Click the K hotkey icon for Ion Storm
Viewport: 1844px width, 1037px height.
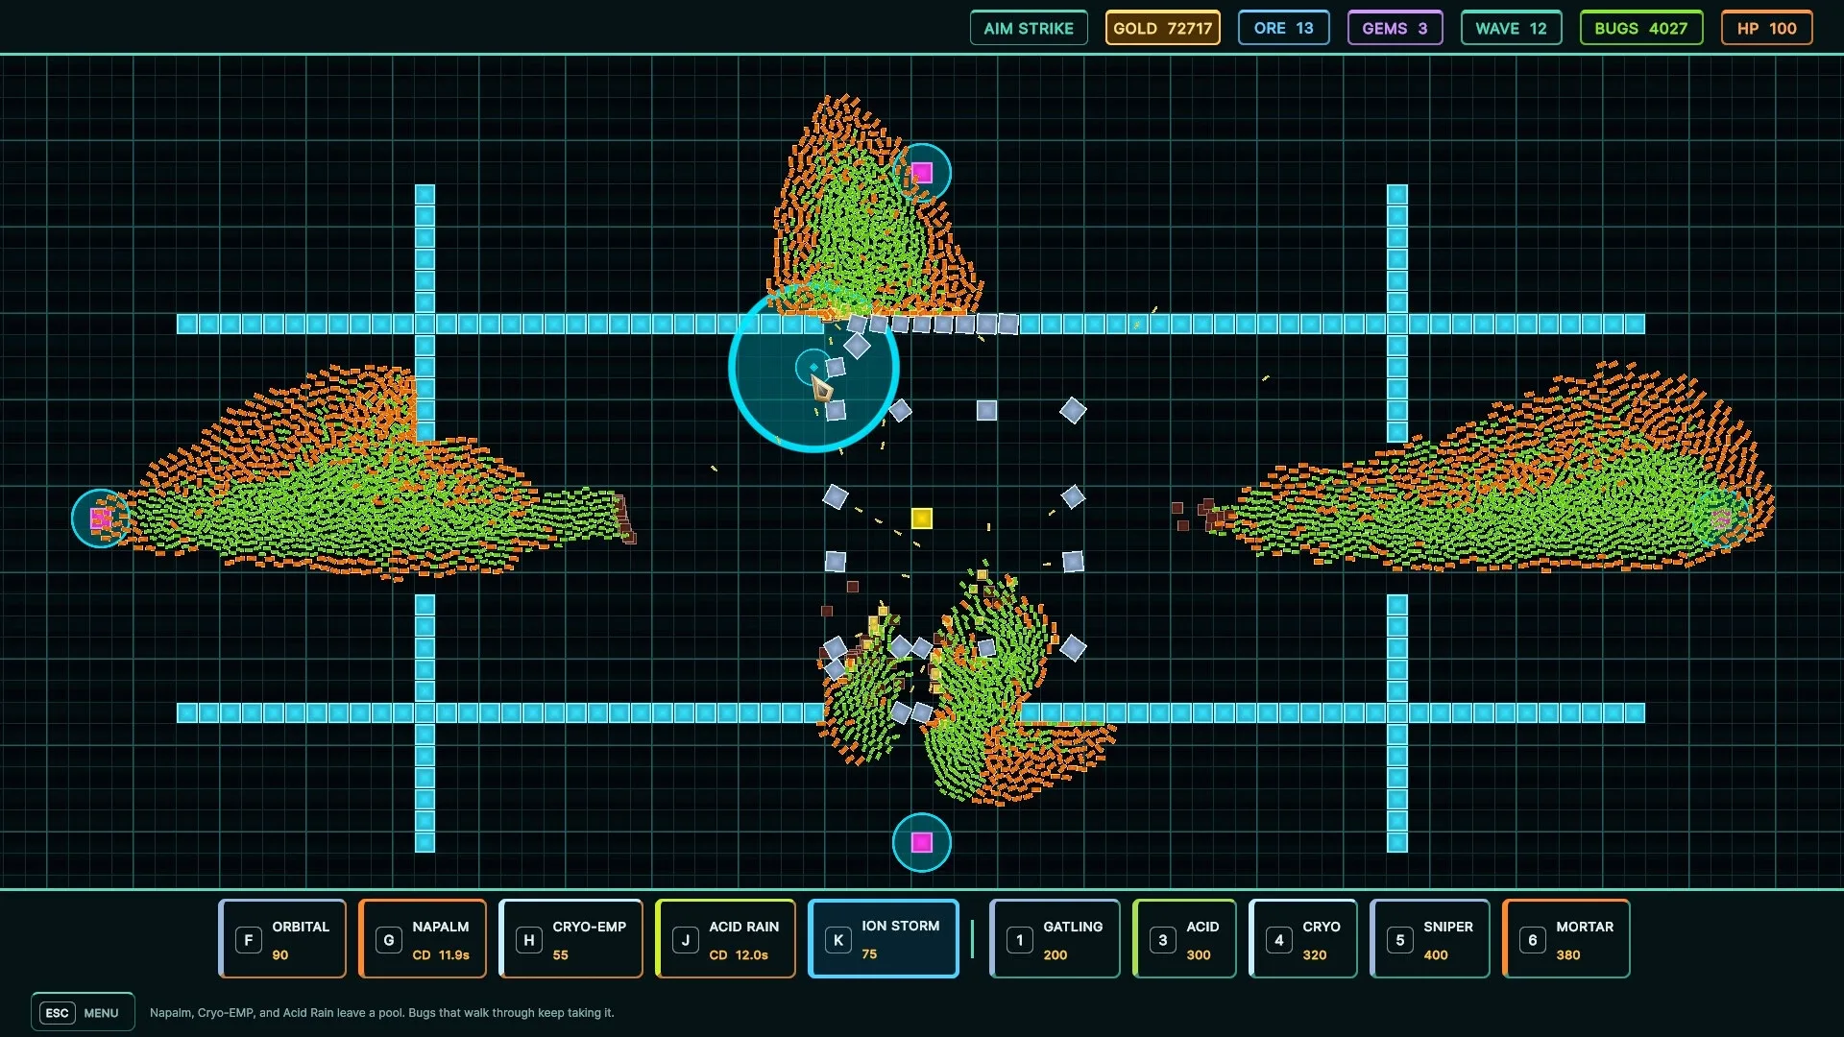tap(838, 940)
